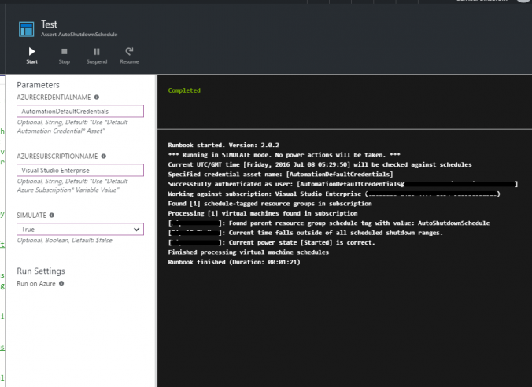The width and height of the screenshot is (532, 387).
Task: Click 'Run on Azure' setting text
Action: click(x=36, y=283)
